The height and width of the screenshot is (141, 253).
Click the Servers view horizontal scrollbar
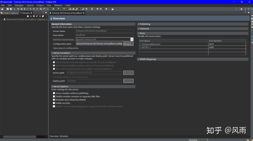(20, 137)
